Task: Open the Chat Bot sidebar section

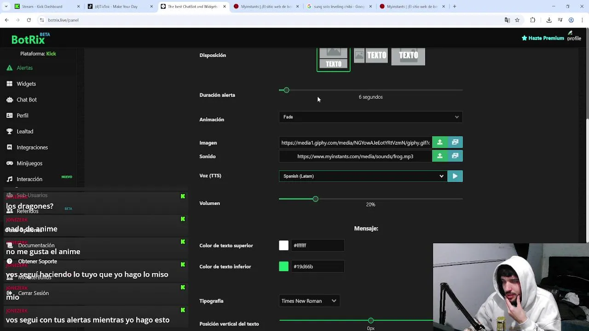Action: [x=27, y=100]
